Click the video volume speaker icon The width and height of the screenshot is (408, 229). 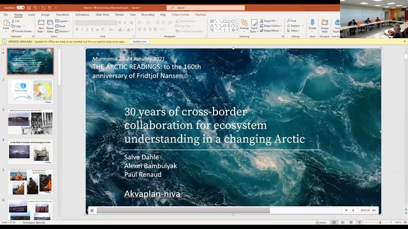click(x=374, y=211)
